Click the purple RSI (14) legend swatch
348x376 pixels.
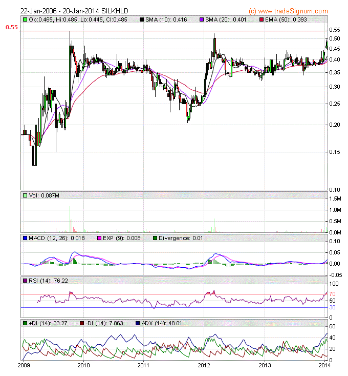(25, 281)
